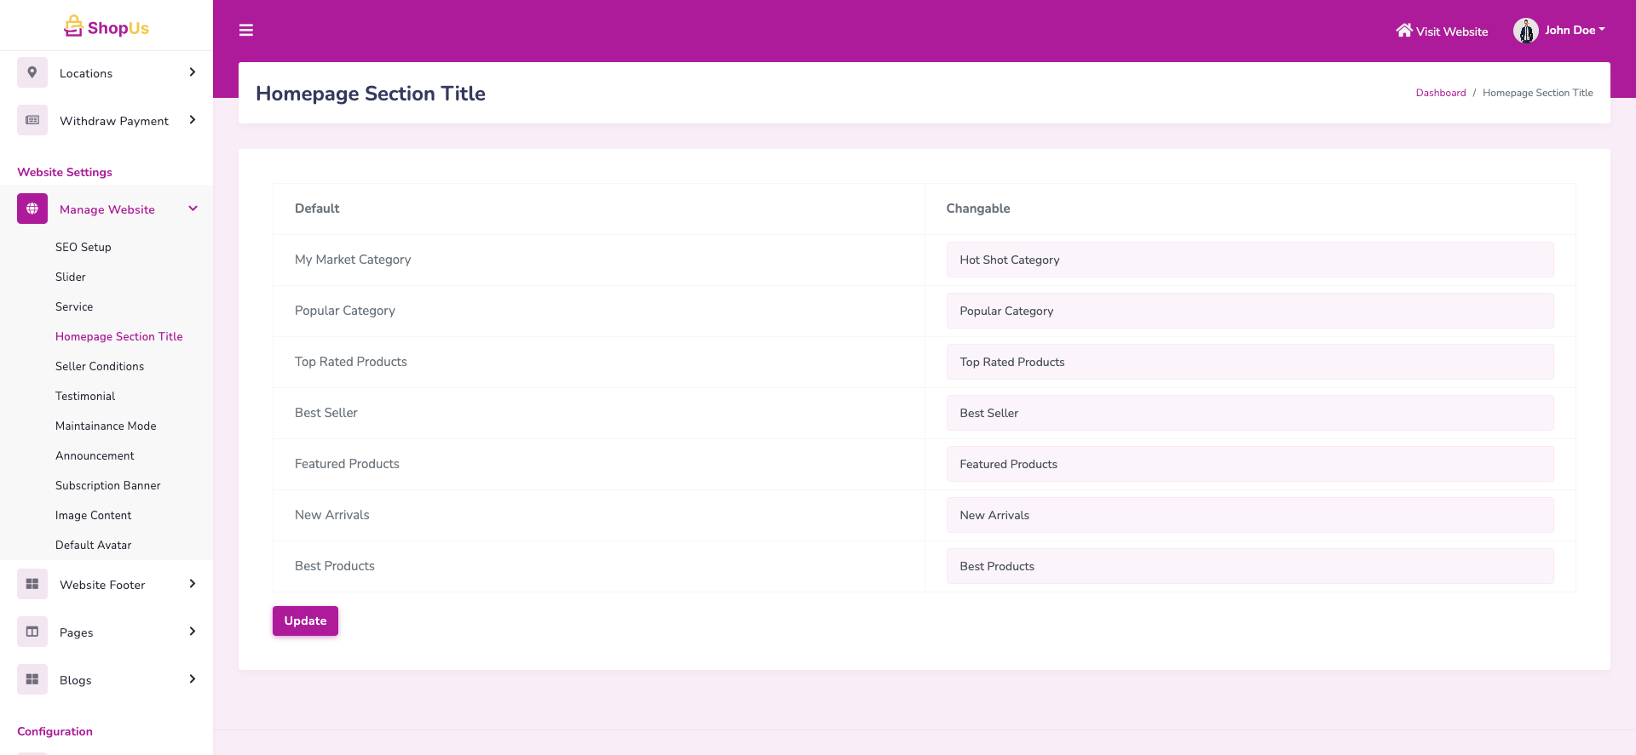
Task: Expand the Locations submenu chevron
Action: pyautogui.click(x=193, y=73)
